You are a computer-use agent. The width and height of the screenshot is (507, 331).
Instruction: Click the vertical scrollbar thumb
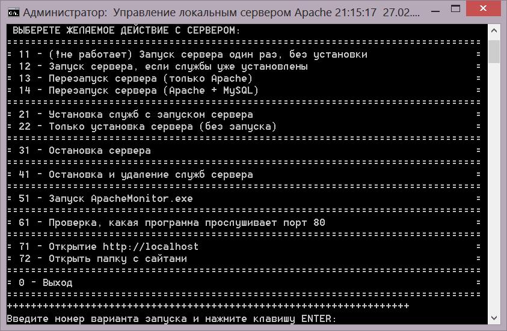[x=494, y=52]
